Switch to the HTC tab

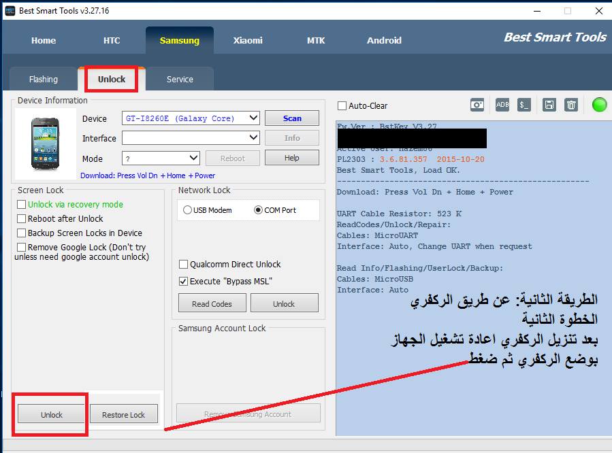(112, 40)
